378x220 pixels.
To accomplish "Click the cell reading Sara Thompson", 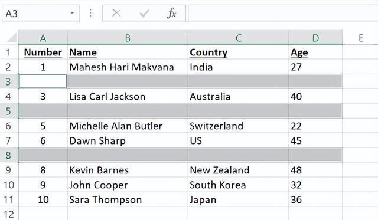I will [x=128, y=199].
